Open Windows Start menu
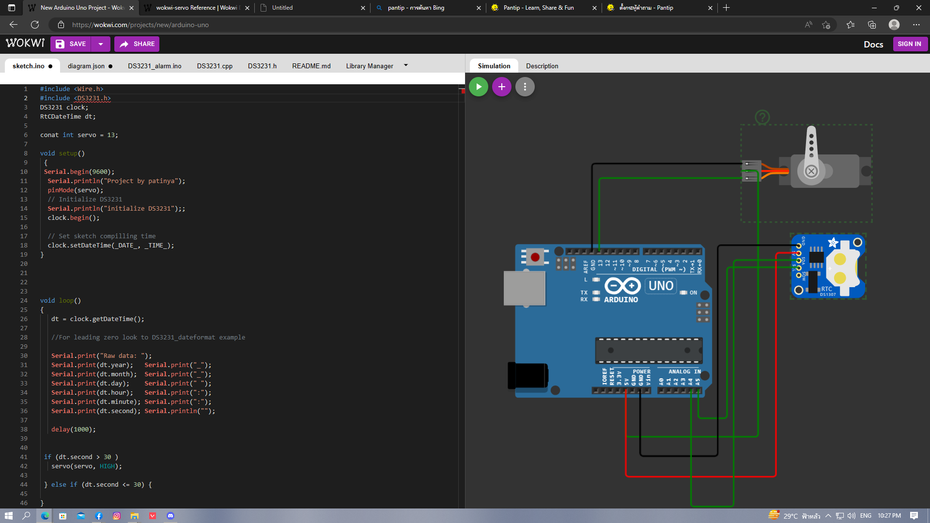 [8, 516]
